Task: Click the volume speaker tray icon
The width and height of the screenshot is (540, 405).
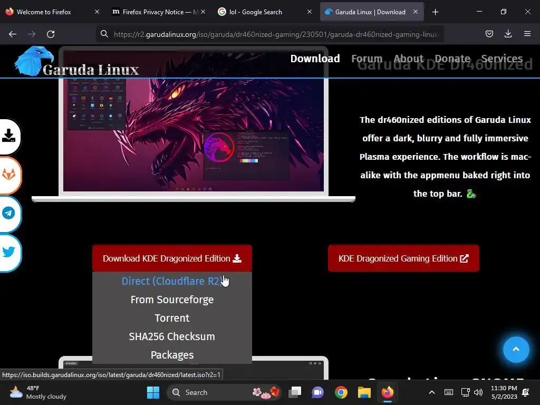Action: click(x=478, y=392)
